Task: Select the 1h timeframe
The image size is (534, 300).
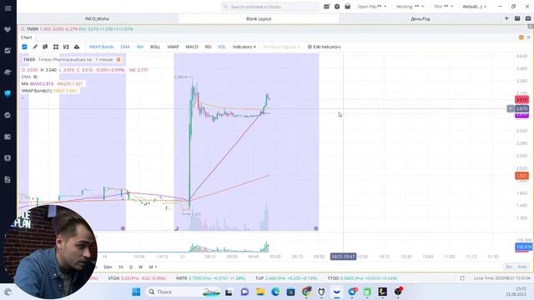Action: [x=121, y=267]
